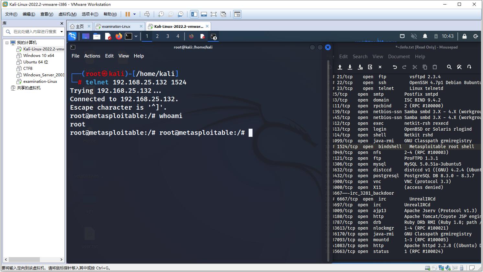Launch the terminal emulator from the Kali panel
The image size is (483, 272).
point(129,36)
